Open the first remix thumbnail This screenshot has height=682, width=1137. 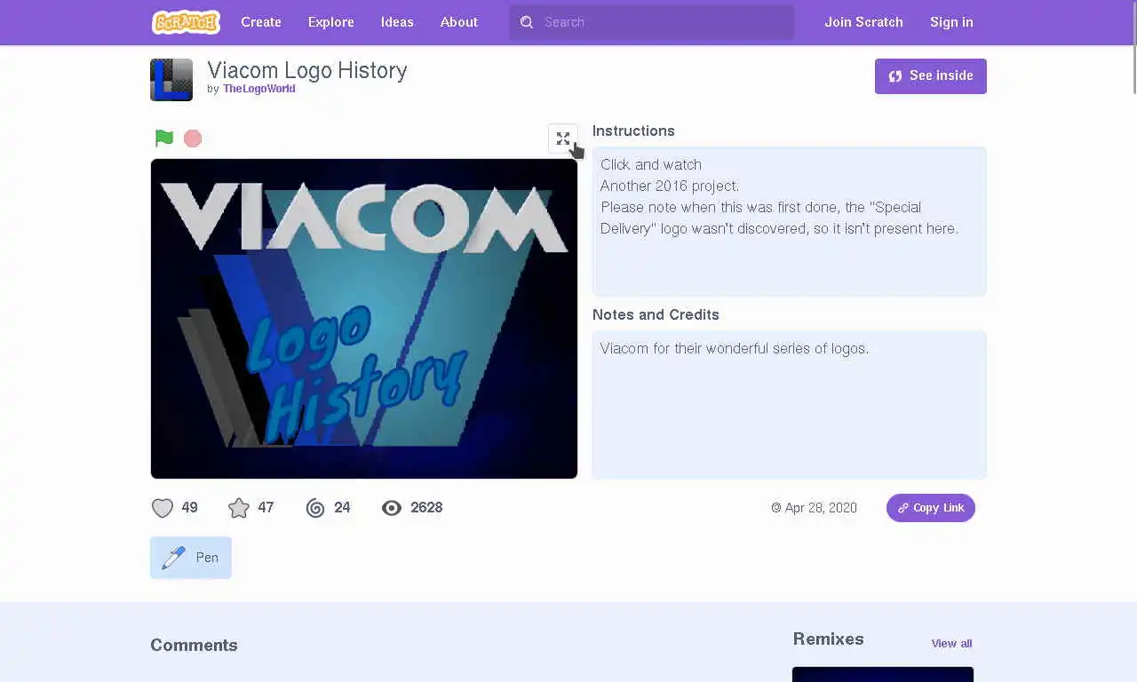pyautogui.click(x=883, y=675)
